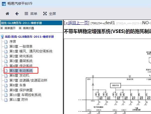Open 第3章 悬架系统

point(21,61)
